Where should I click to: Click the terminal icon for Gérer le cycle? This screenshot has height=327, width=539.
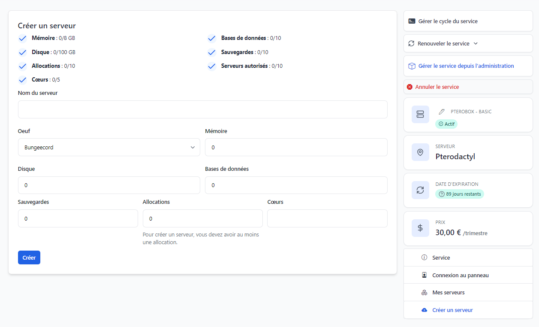tap(412, 21)
